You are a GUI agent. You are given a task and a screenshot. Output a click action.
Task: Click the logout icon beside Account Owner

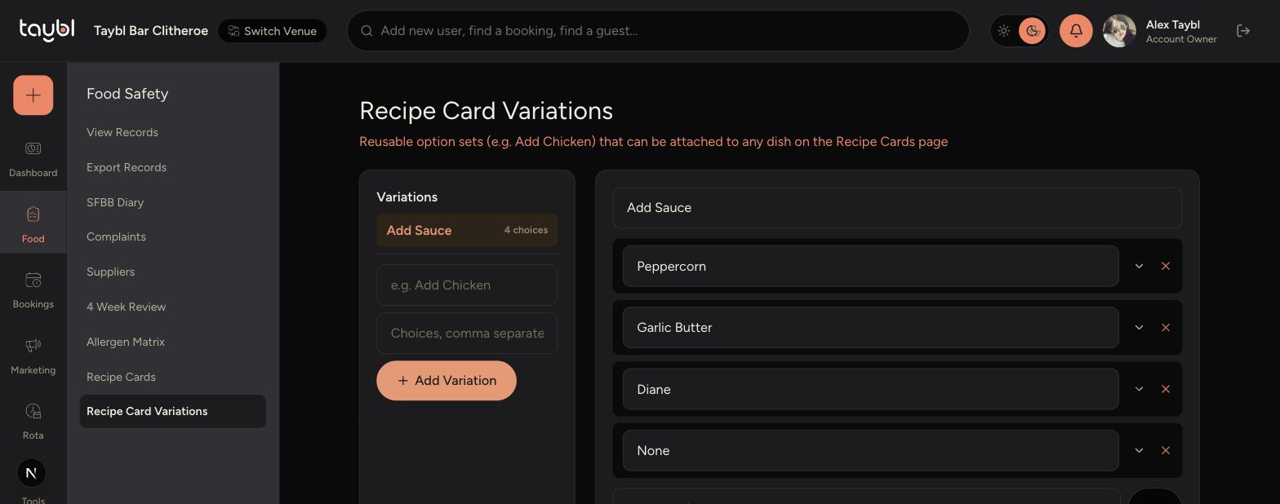(x=1243, y=31)
